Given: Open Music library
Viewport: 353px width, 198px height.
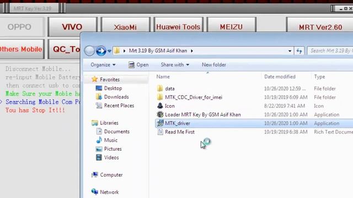Looking at the screenshot, I should coord(111,140).
